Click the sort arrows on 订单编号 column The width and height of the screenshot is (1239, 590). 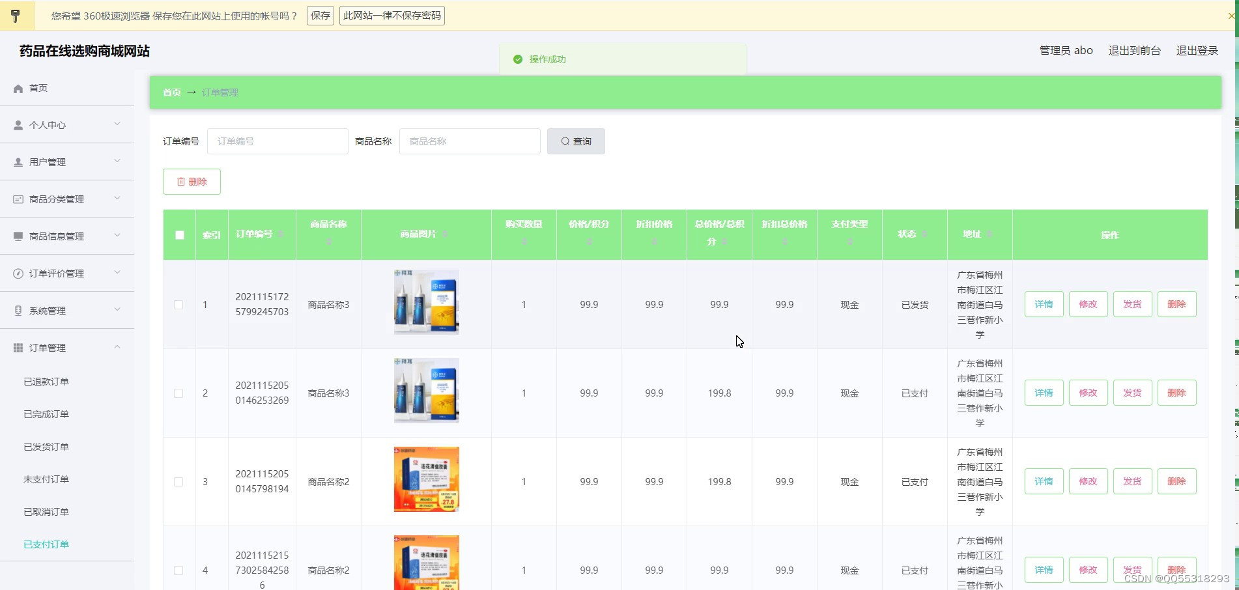coord(281,234)
